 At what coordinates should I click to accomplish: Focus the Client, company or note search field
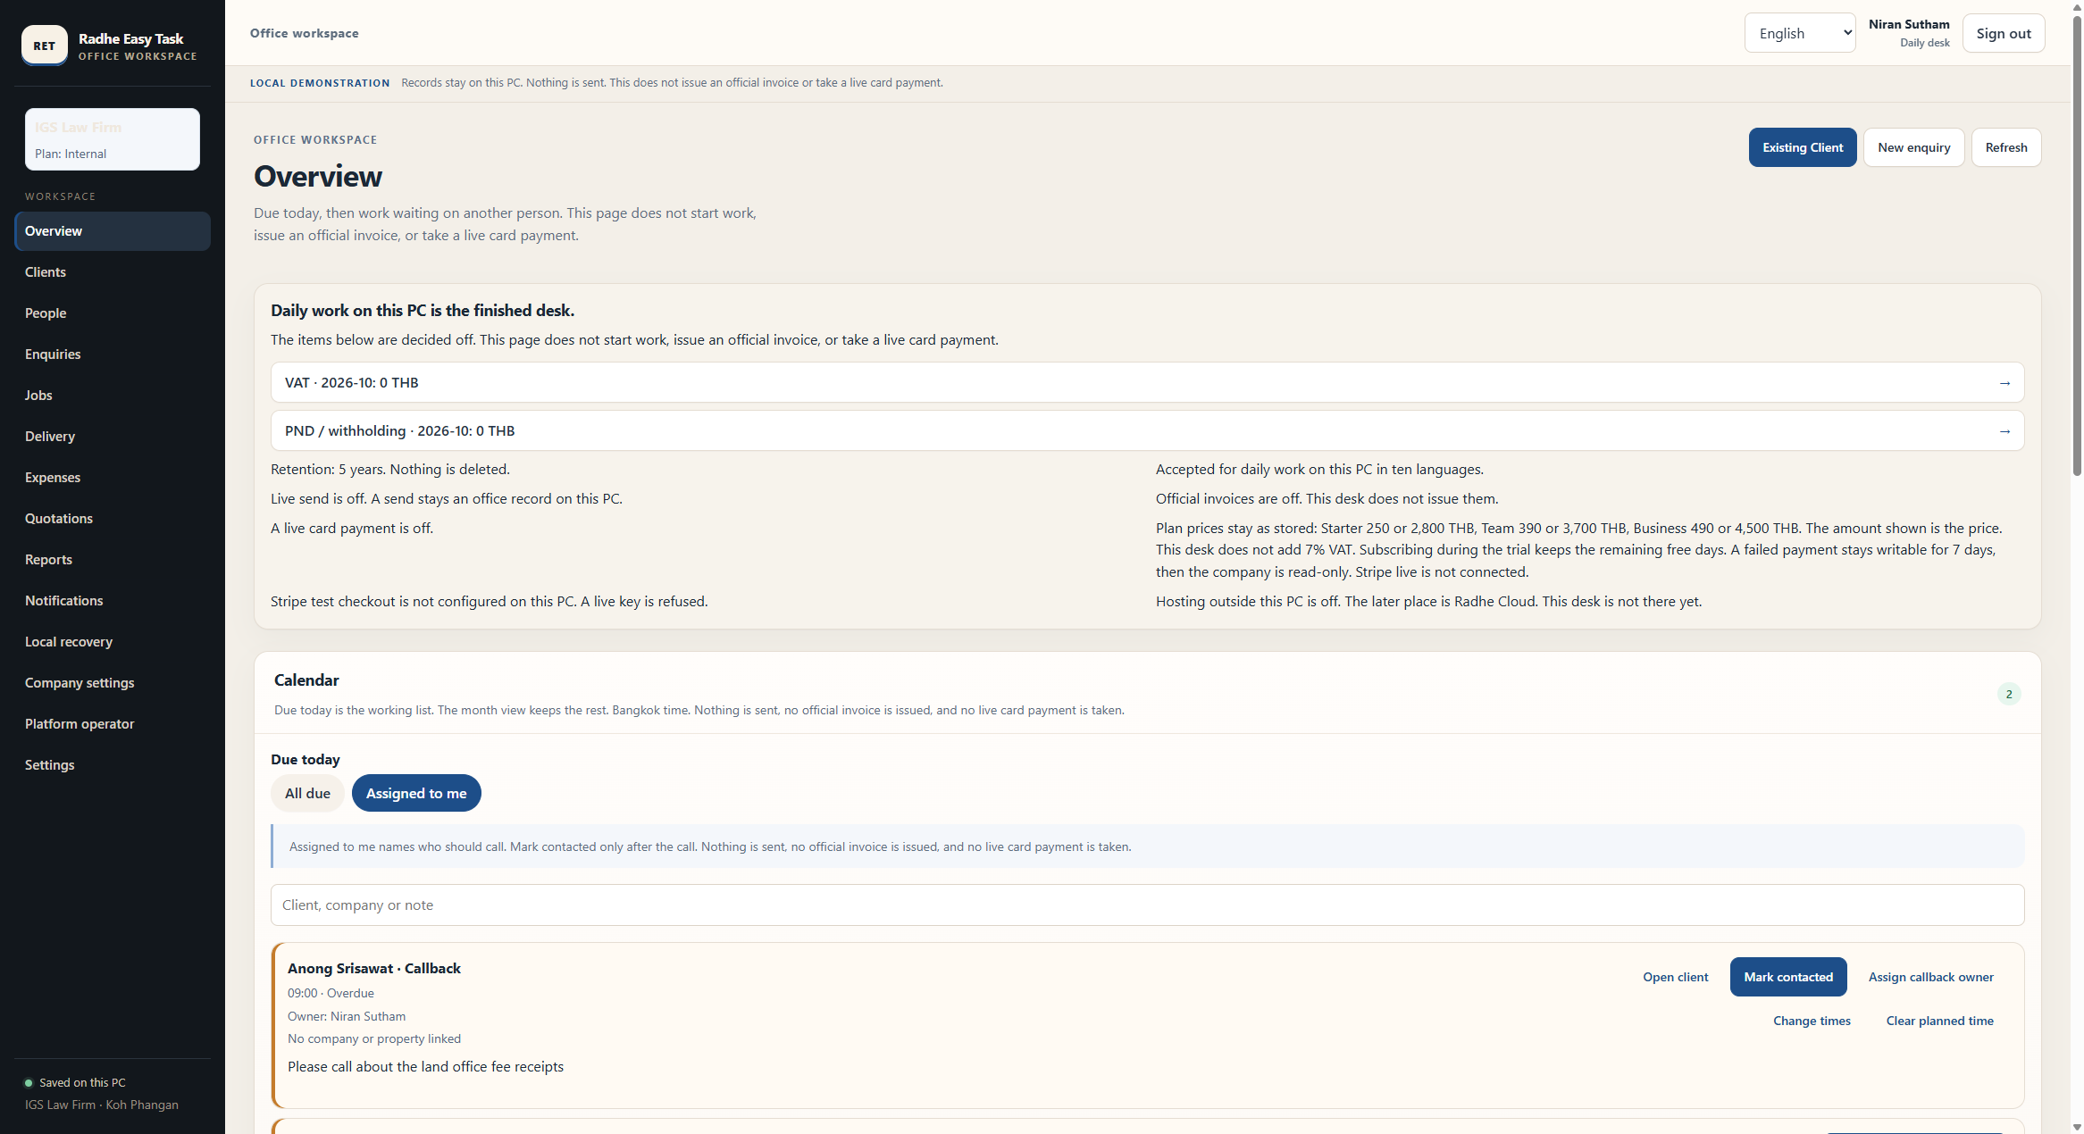1147,905
